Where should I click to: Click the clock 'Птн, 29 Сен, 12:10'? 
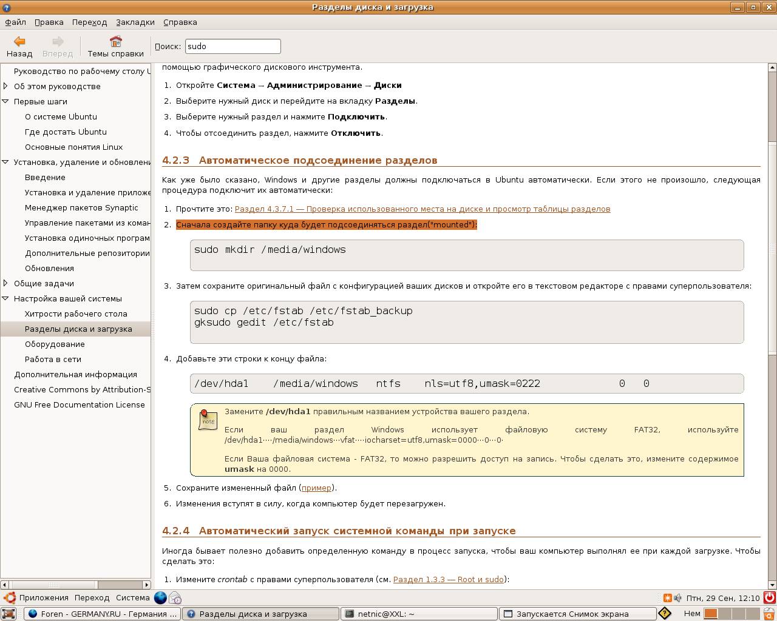pos(723,597)
